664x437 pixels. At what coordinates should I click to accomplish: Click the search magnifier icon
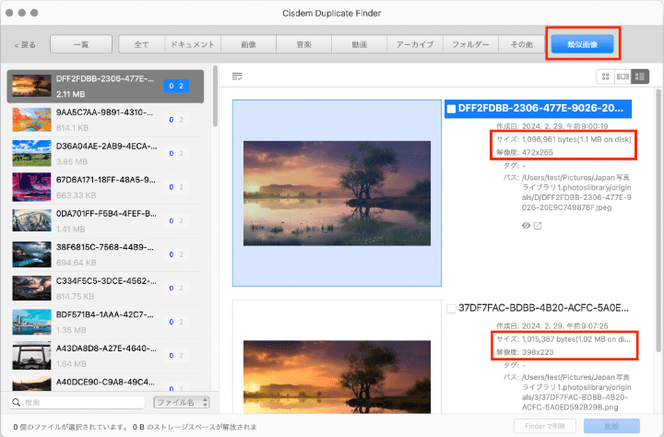(18, 403)
